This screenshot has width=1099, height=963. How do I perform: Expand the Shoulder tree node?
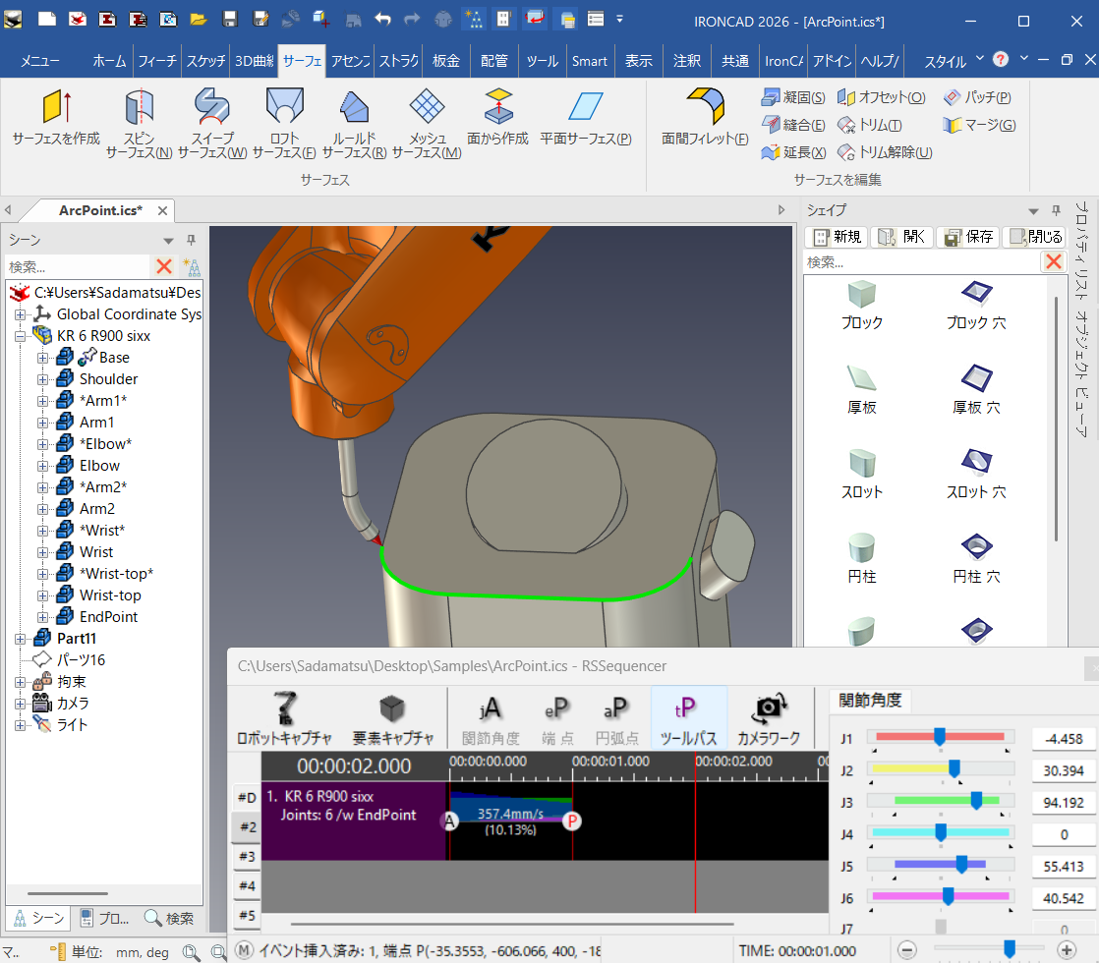click(42, 380)
